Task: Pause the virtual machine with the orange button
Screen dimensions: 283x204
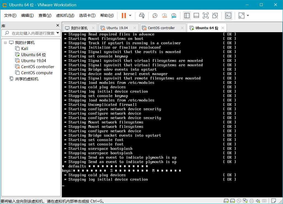Action: (x=124, y=15)
